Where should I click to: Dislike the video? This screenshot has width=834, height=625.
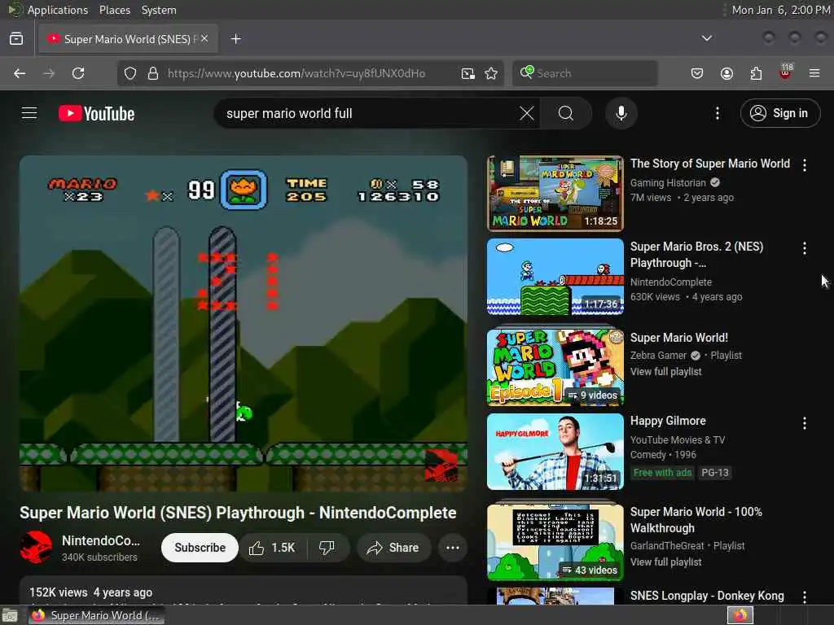click(x=327, y=548)
